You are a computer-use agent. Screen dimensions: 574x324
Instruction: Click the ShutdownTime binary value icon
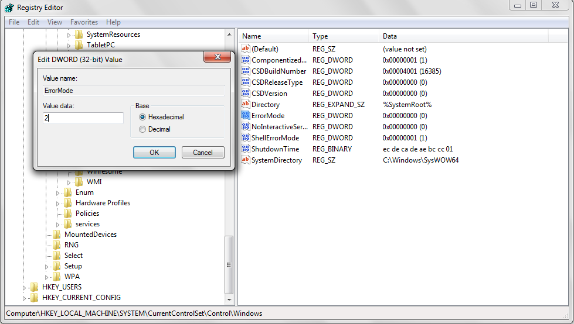click(x=245, y=149)
